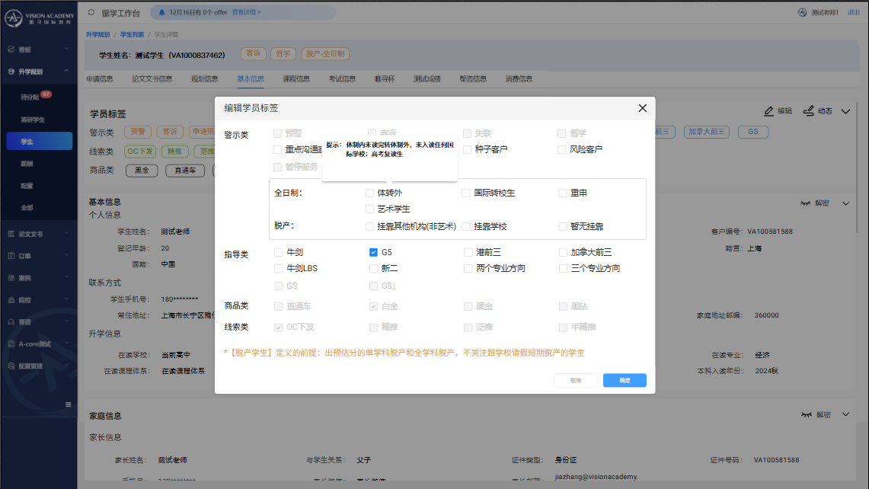869x489 pixels.
Task: Click the user avatar icon next to 测试老师1
Action: (x=801, y=12)
